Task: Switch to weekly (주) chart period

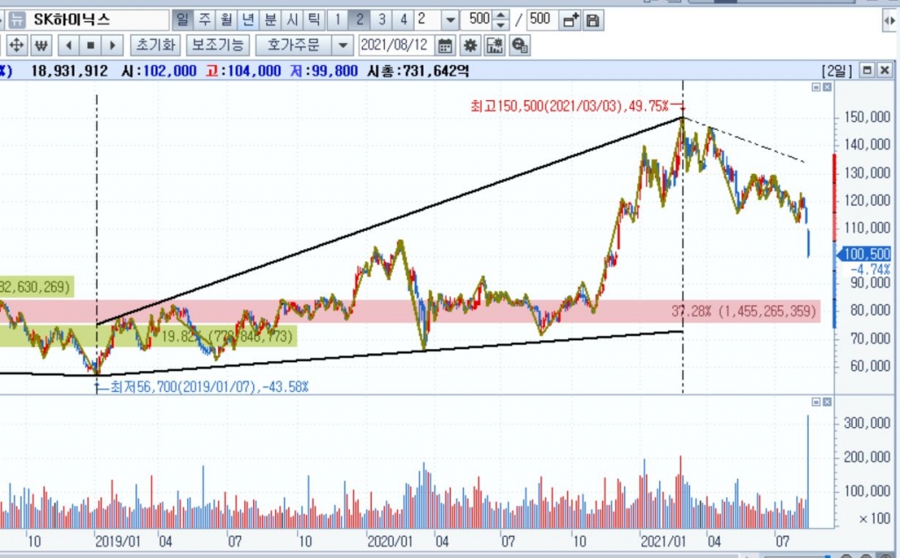Action: click(204, 19)
